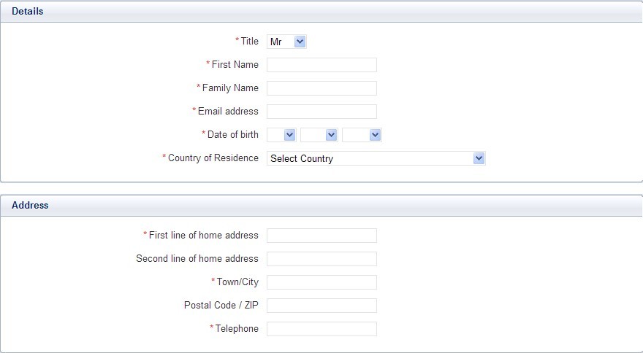Click First line of home address field

click(321, 236)
